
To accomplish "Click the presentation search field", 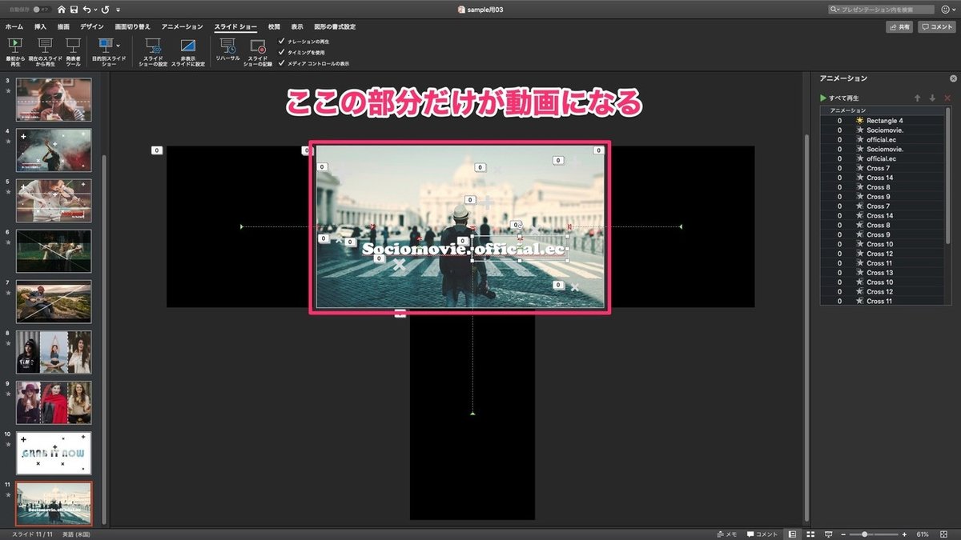I will coord(881,10).
